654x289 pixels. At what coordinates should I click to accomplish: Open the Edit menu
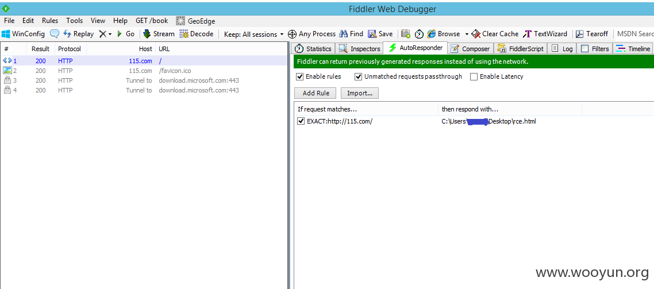[x=28, y=21]
